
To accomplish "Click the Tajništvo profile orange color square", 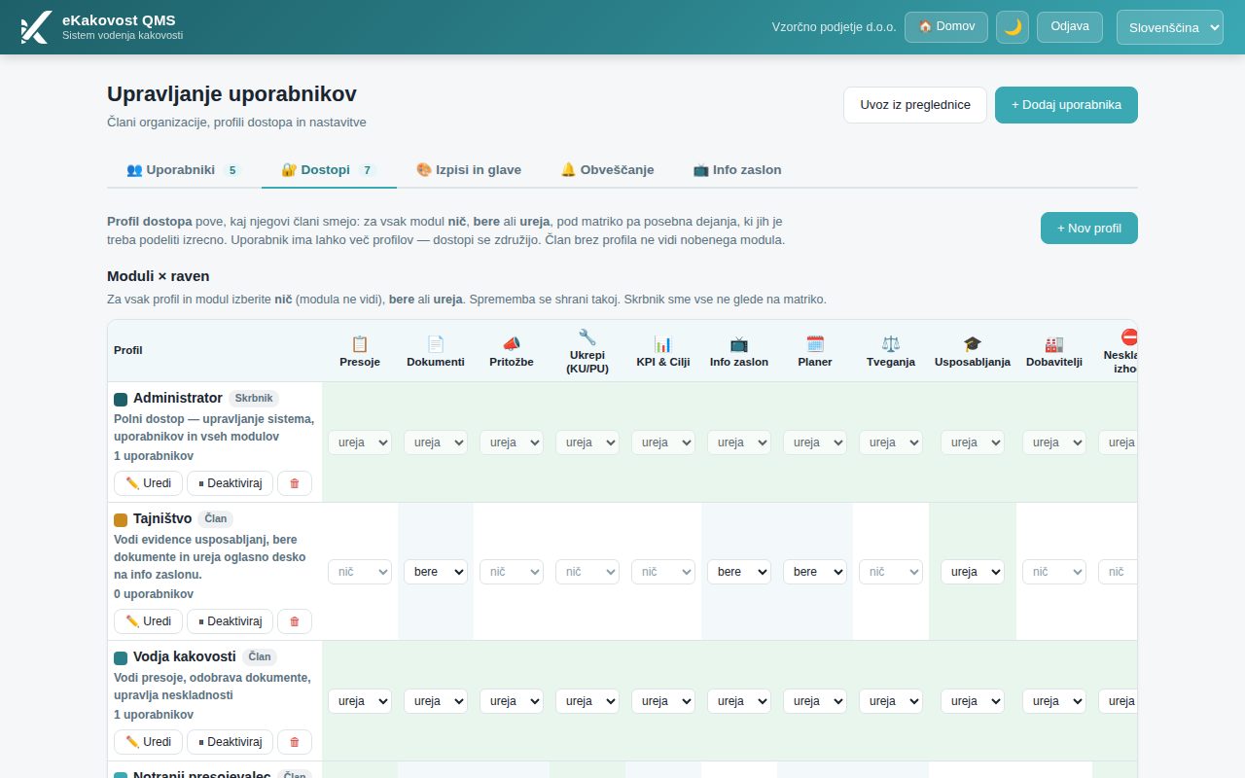I will click(121, 519).
